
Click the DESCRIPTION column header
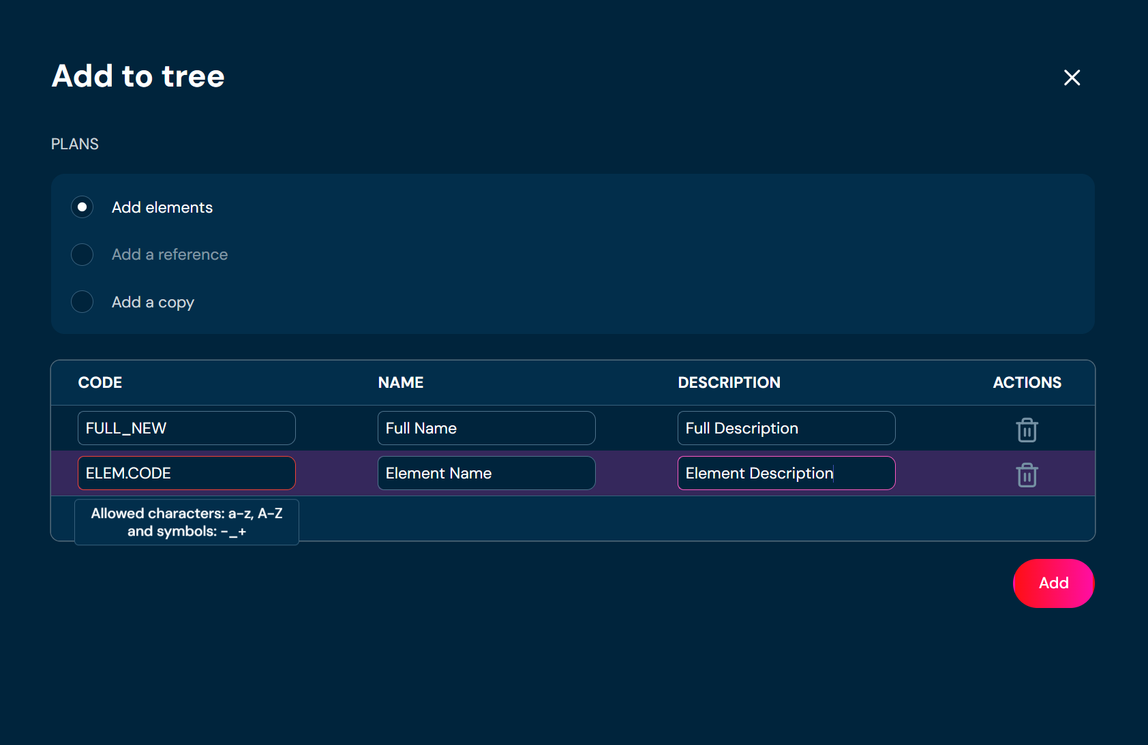[729, 382]
